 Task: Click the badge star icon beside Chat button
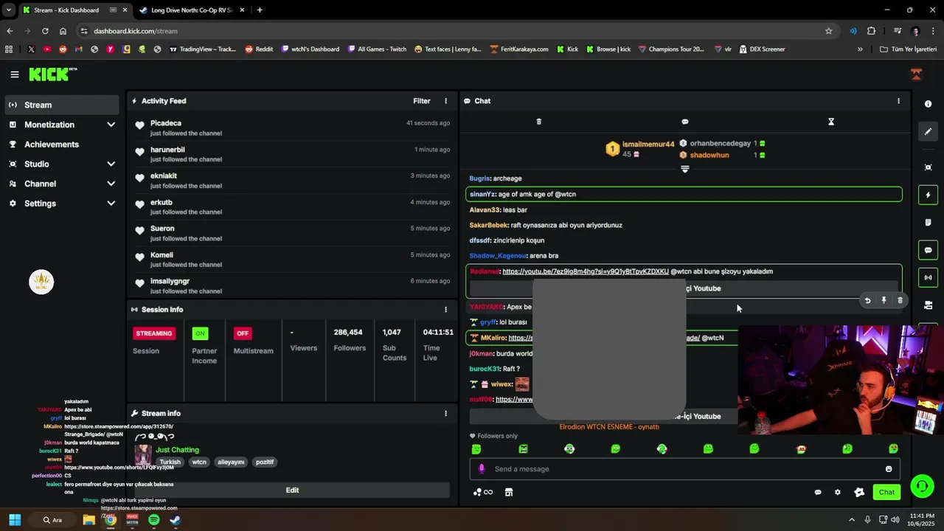point(859,492)
